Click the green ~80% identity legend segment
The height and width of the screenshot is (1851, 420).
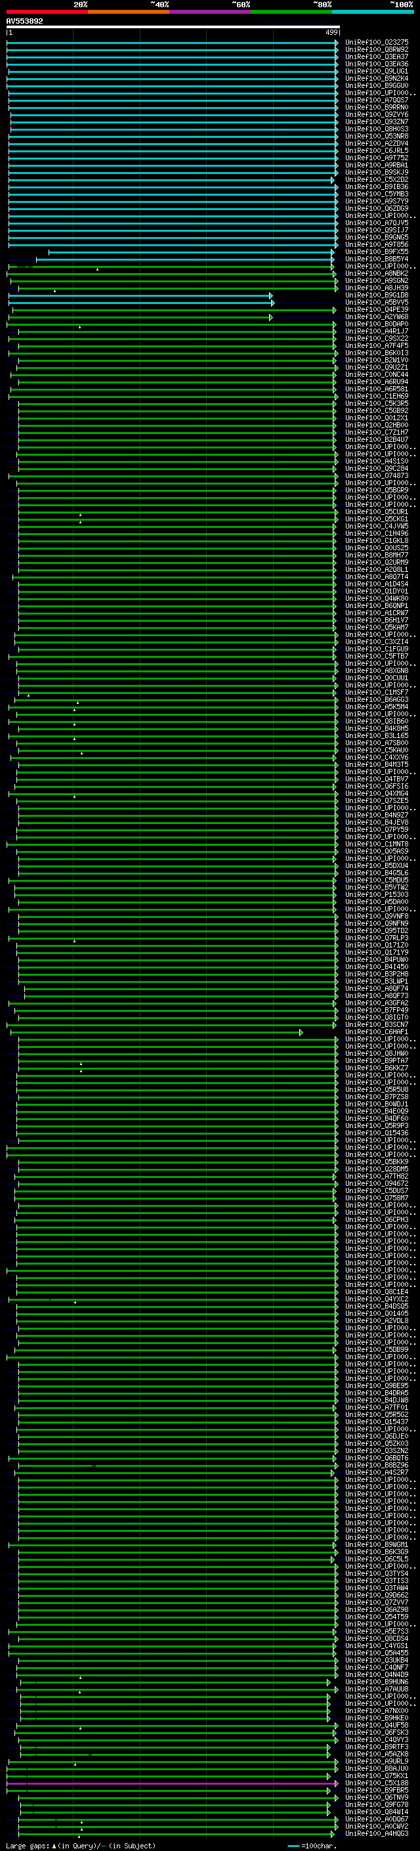[291, 12]
